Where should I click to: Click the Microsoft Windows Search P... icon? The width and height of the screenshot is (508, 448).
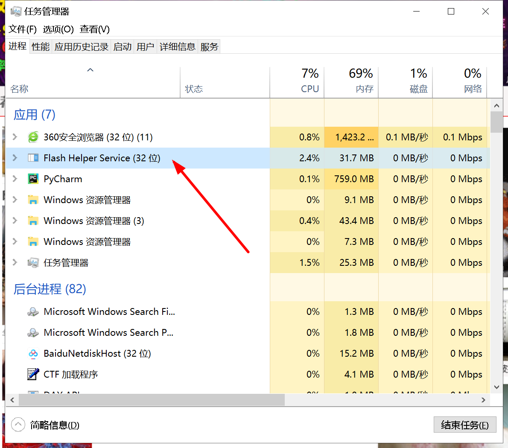click(33, 332)
